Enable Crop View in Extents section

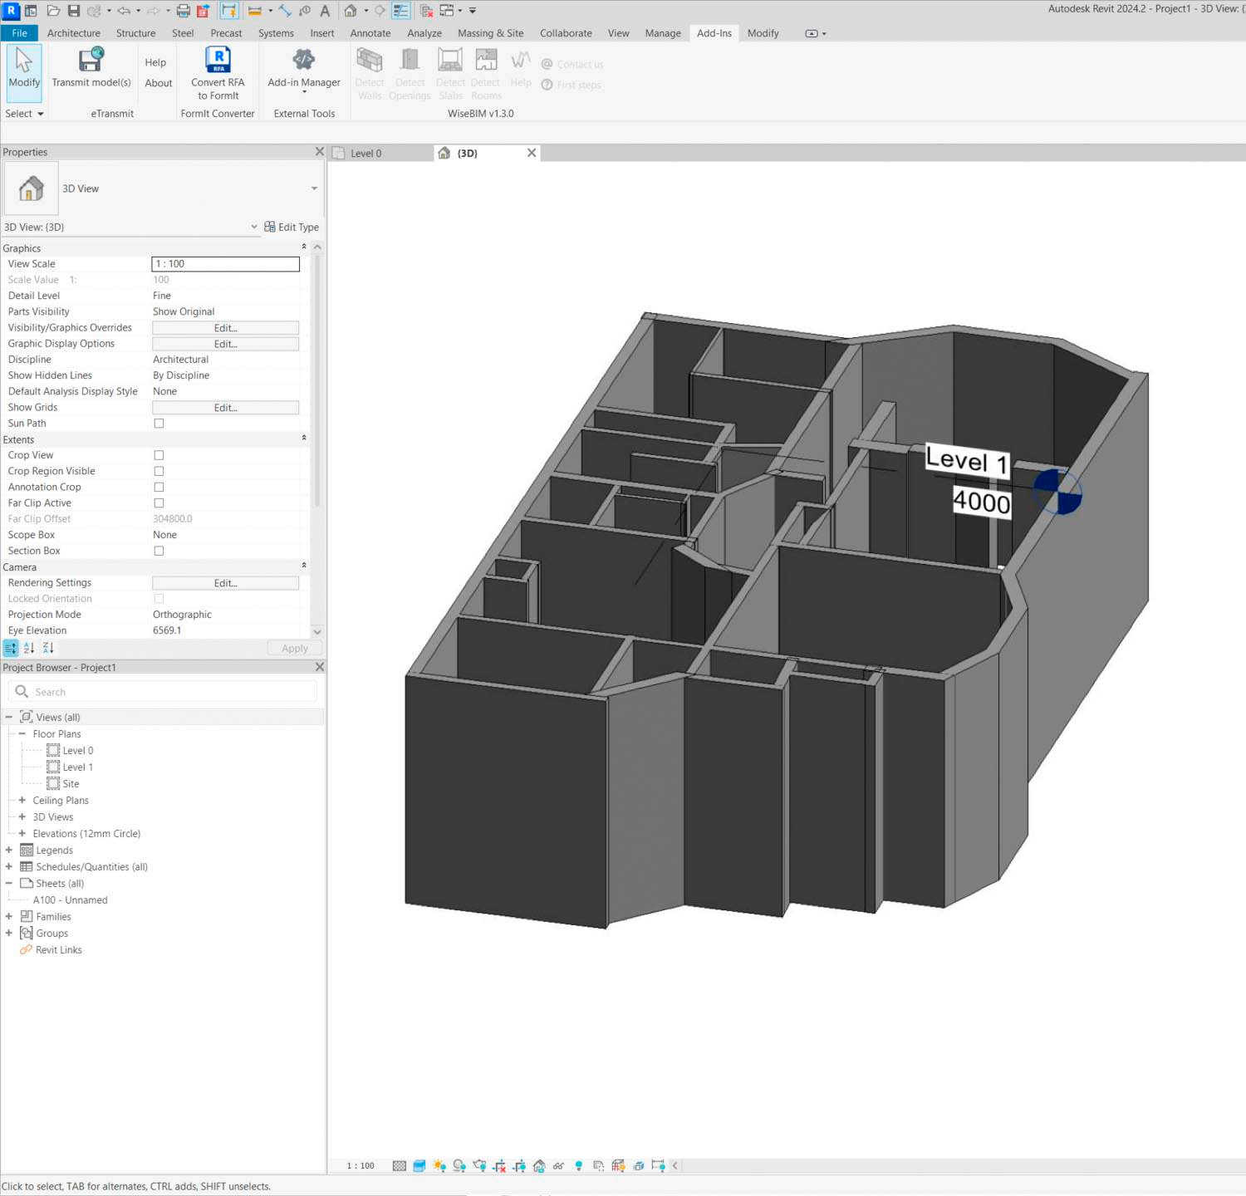(159, 454)
